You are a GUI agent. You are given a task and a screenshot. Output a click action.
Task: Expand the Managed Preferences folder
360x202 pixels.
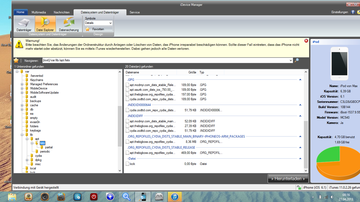22,84
